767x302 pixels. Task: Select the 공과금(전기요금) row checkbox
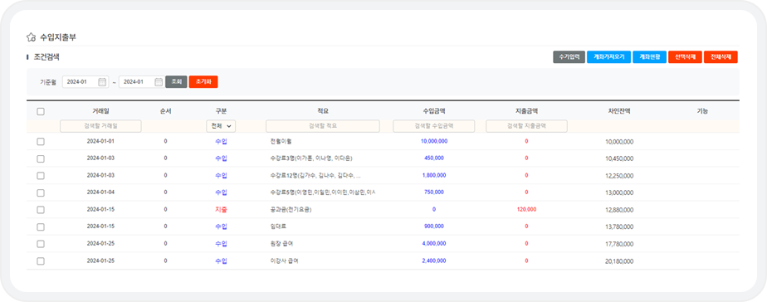pyautogui.click(x=41, y=210)
